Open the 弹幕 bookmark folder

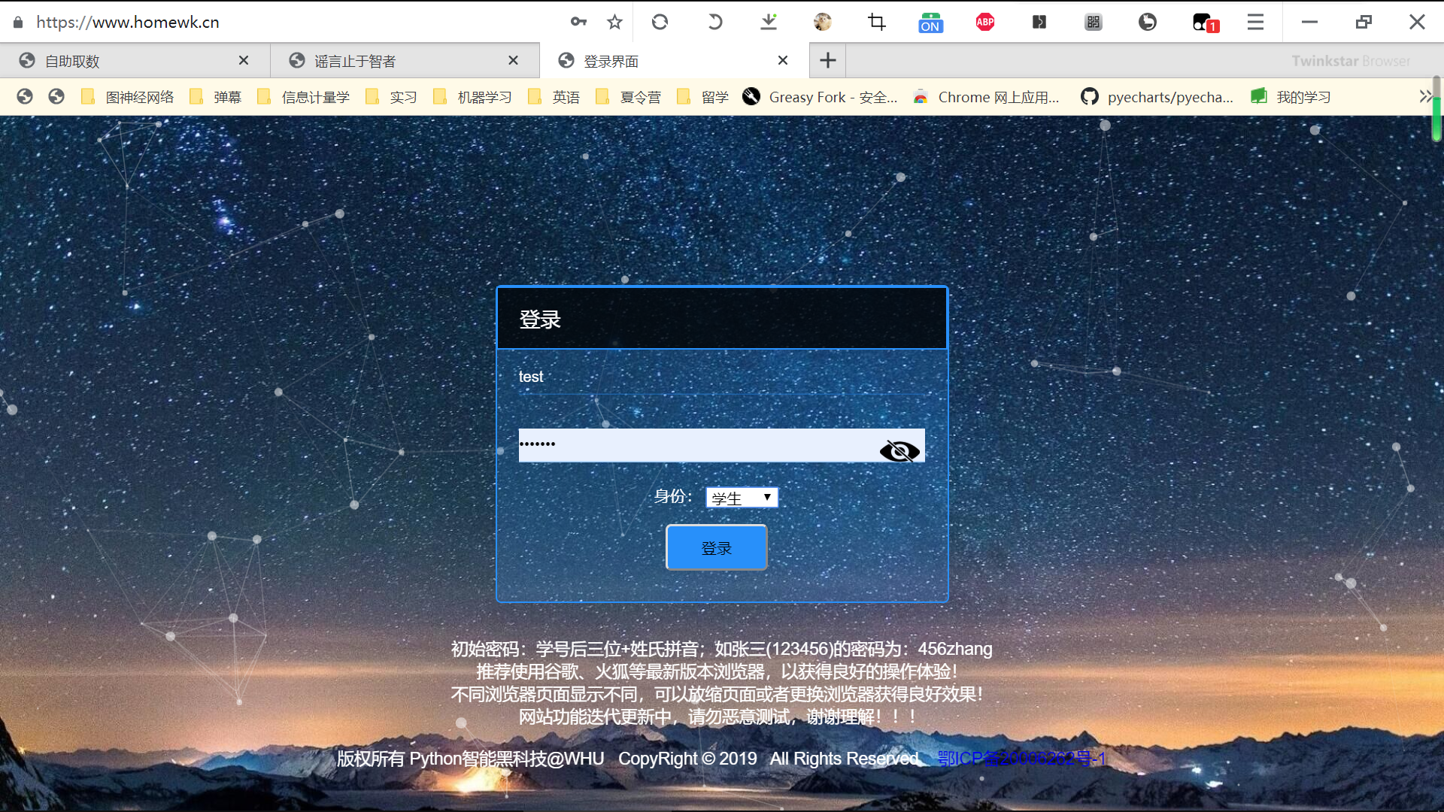(215, 97)
